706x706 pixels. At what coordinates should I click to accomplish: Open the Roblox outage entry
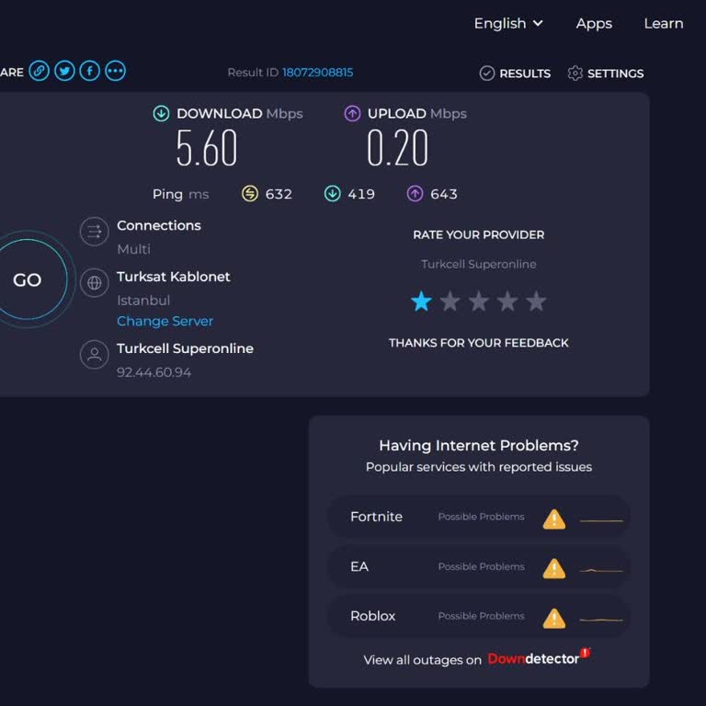tap(479, 616)
